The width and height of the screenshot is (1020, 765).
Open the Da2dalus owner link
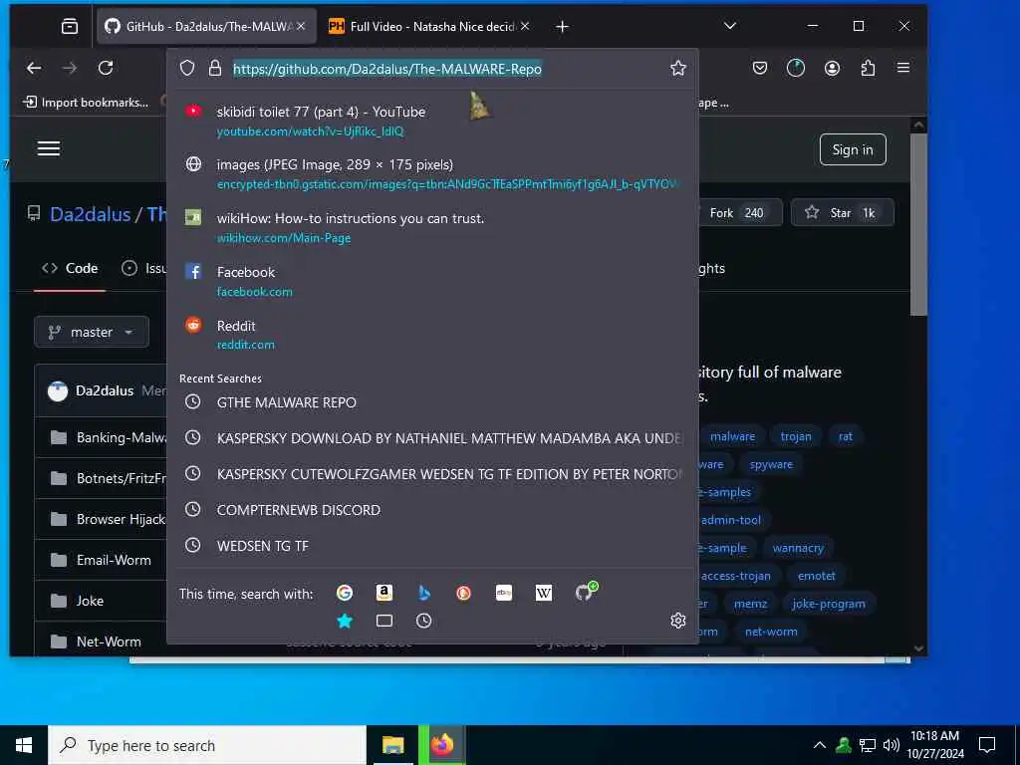[x=91, y=215]
